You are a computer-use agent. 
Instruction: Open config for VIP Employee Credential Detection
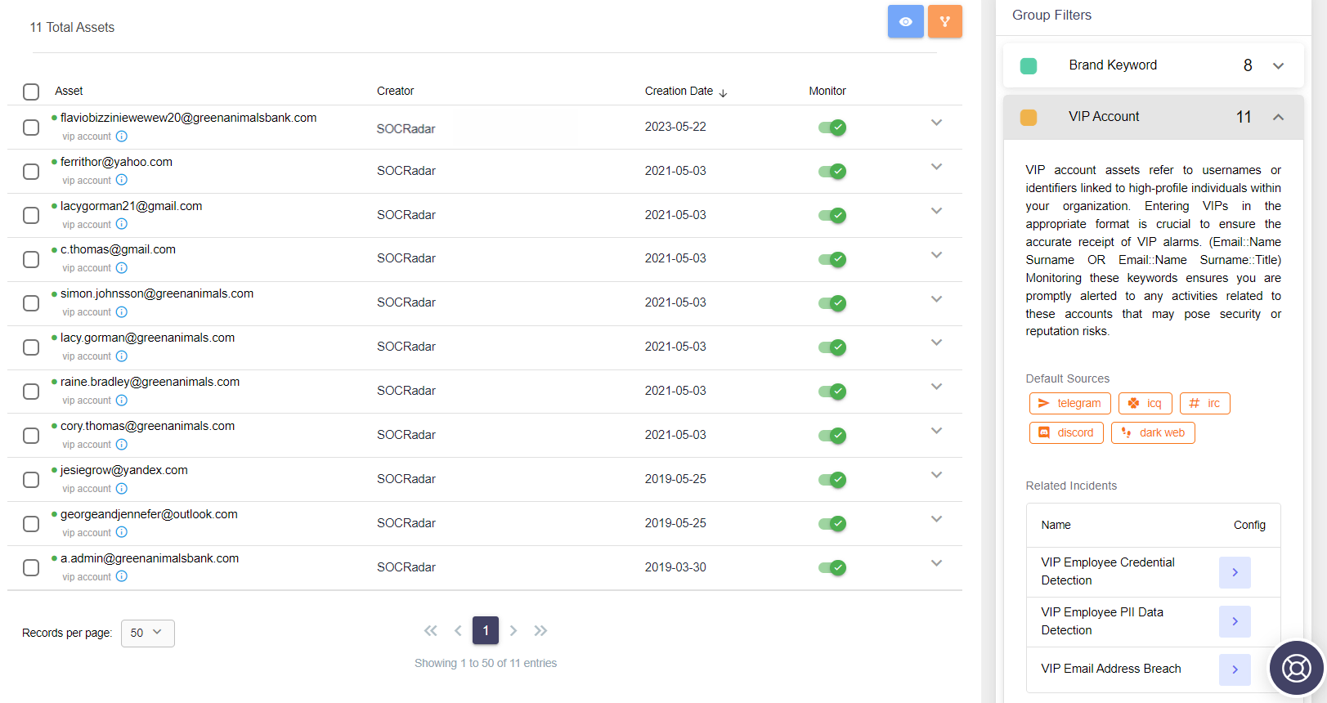[1235, 572]
